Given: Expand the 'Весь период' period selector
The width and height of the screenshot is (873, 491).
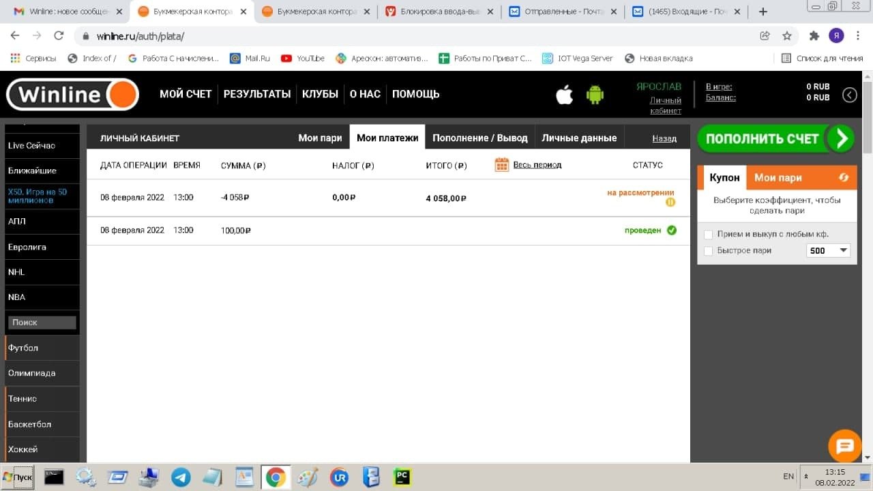Looking at the screenshot, I should [537, 164].
